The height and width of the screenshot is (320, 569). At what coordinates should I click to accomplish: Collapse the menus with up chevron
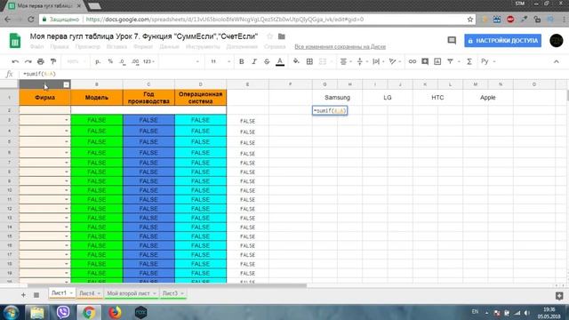point(557,61)
